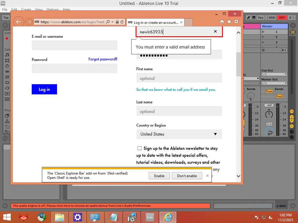This screenshot has height=223, width=298.
Task: Toggle Master Solo cue switch
Action: [269, 124]
